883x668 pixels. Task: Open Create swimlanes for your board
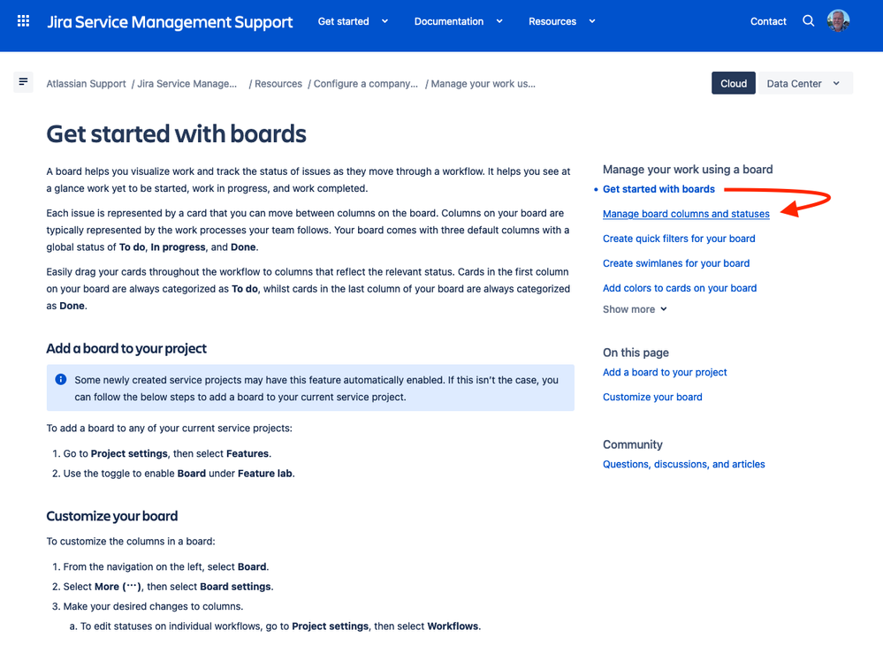676,263
